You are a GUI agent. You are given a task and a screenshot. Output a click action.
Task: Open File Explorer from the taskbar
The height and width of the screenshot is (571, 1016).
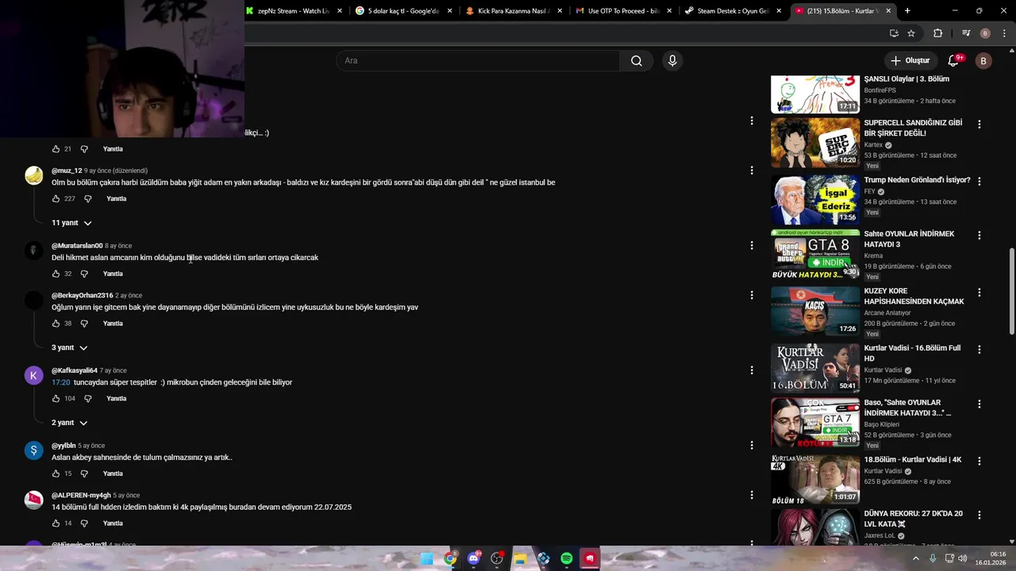pyautogui.click(x=520, y=558)
